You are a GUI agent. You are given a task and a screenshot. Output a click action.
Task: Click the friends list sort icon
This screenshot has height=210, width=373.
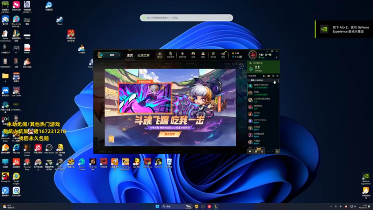[273, 76]
